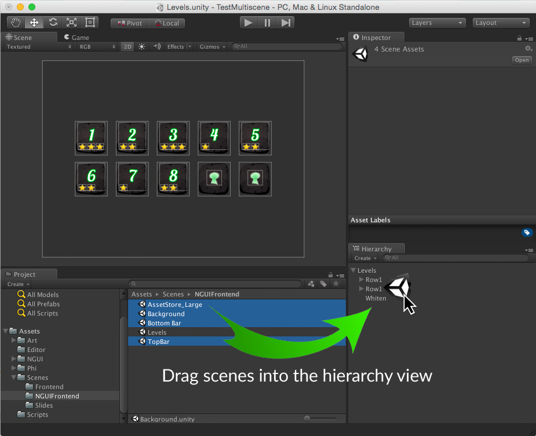
Task: Click the Hierarchy search field
Action: tap(455, 258)
